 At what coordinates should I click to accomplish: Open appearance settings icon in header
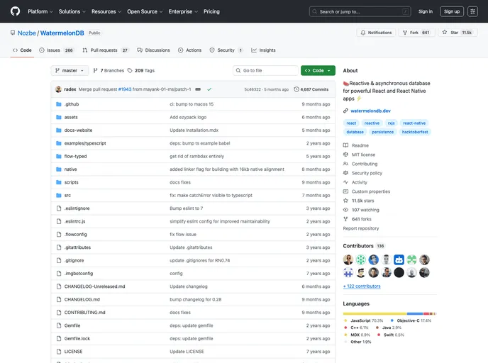coord(472,11)
